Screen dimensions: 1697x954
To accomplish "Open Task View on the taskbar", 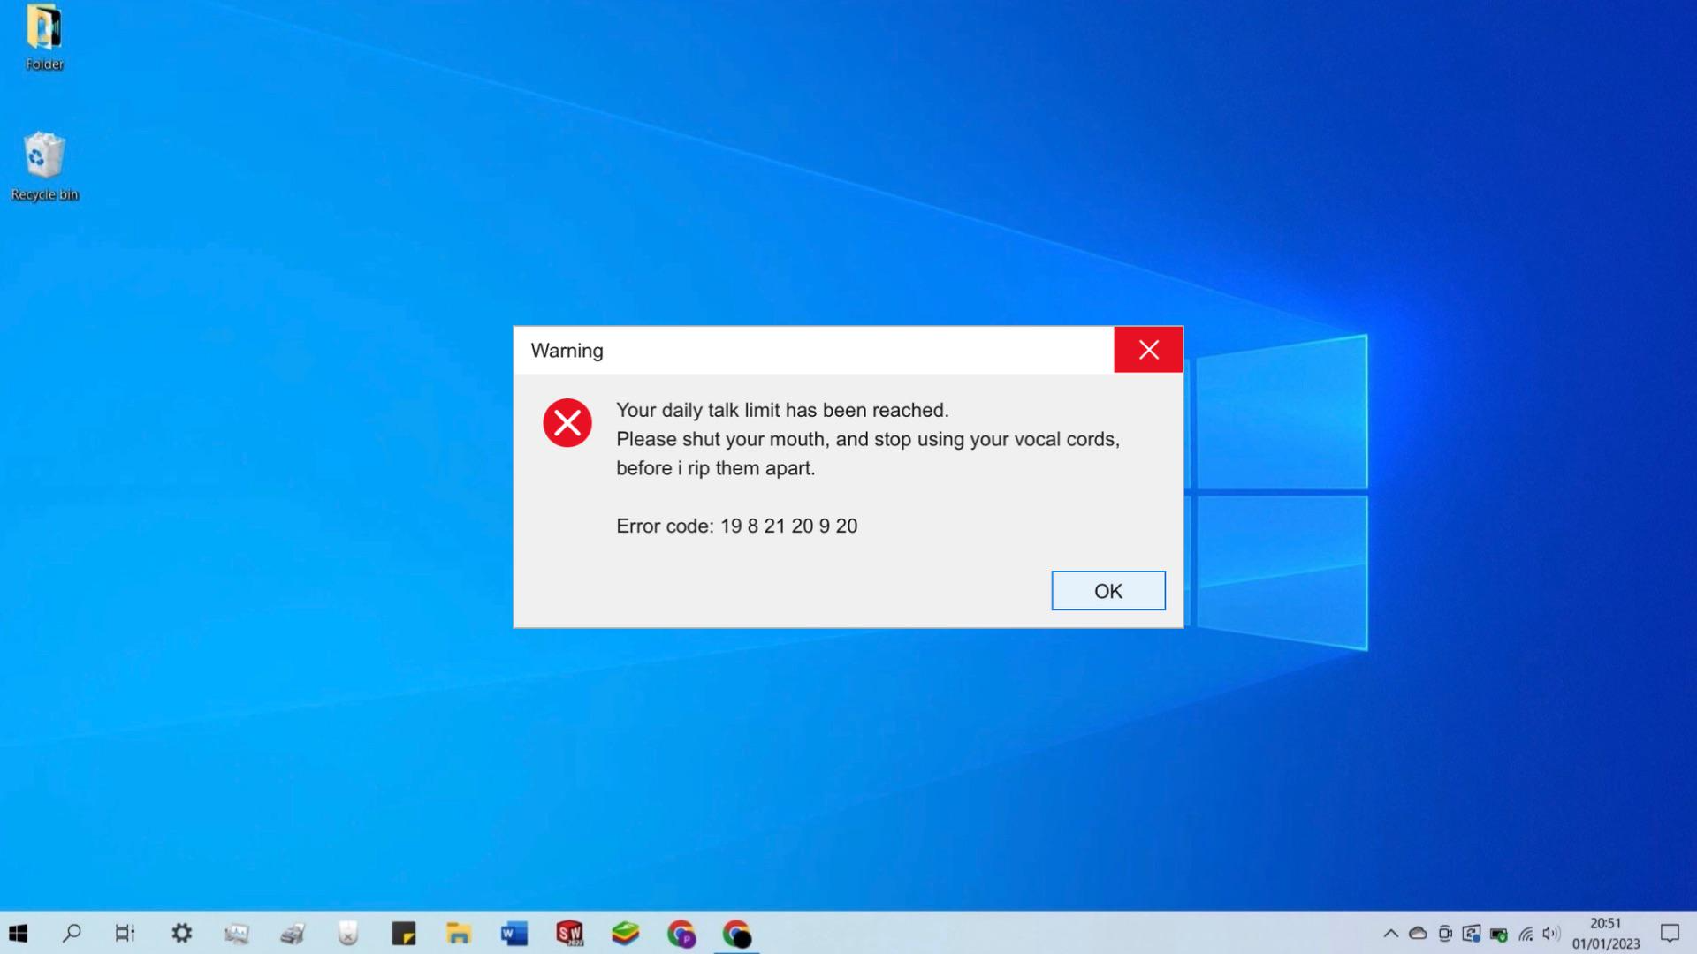I will [126, 933].
